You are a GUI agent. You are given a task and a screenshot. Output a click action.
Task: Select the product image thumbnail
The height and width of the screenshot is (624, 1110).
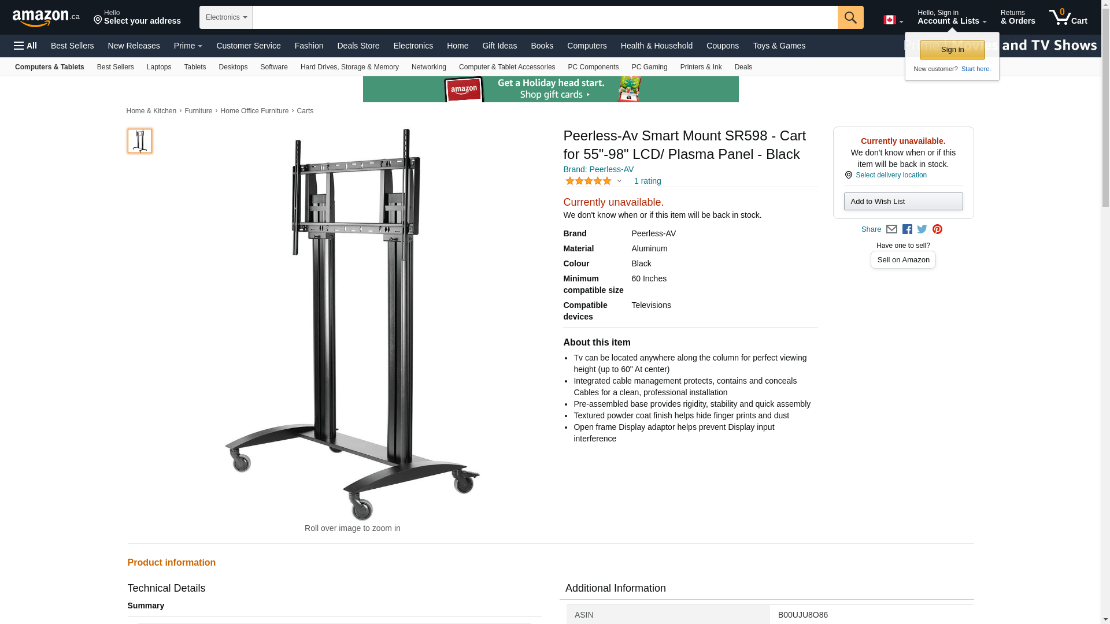(140, 141)
